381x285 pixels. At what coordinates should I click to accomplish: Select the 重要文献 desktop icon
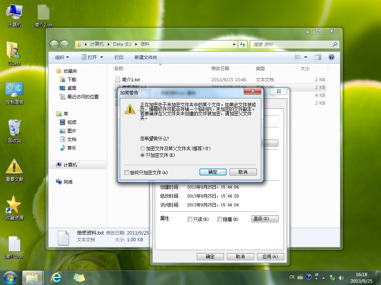click(15, 170)
